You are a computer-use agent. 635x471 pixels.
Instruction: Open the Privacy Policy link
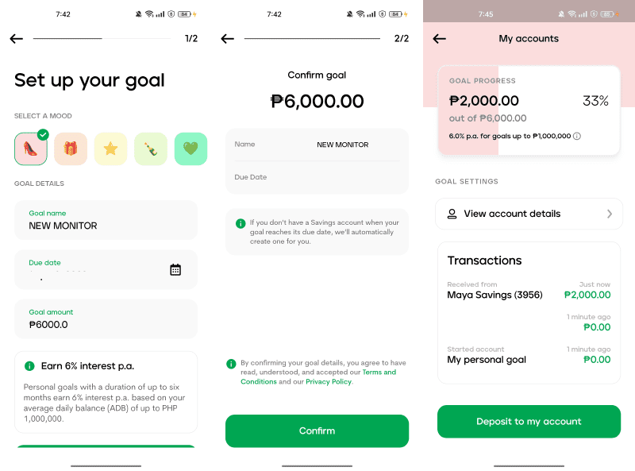[329, 382]
